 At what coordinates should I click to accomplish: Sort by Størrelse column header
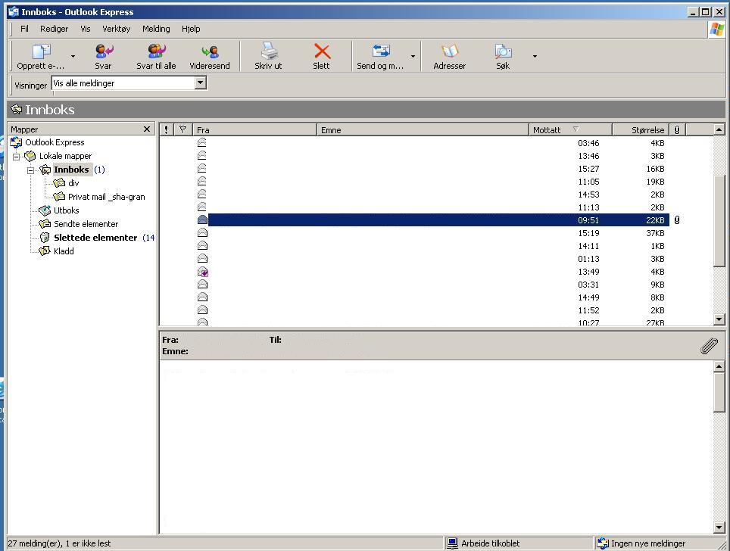(x=640, y=130)
